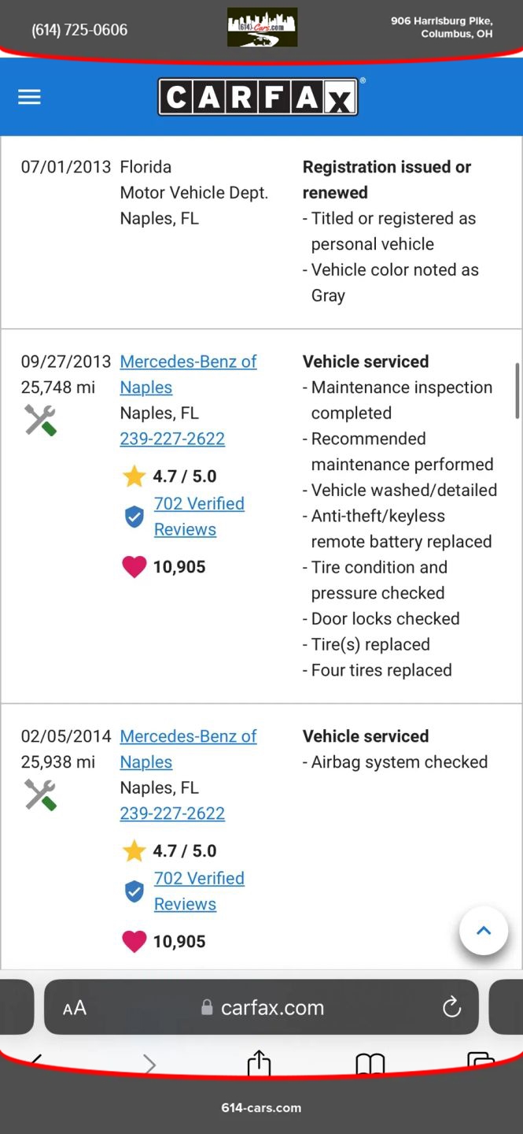Click the page scrollbar indicator
The height and width of the screenshot is (1134, 523).
pos(517,391)
